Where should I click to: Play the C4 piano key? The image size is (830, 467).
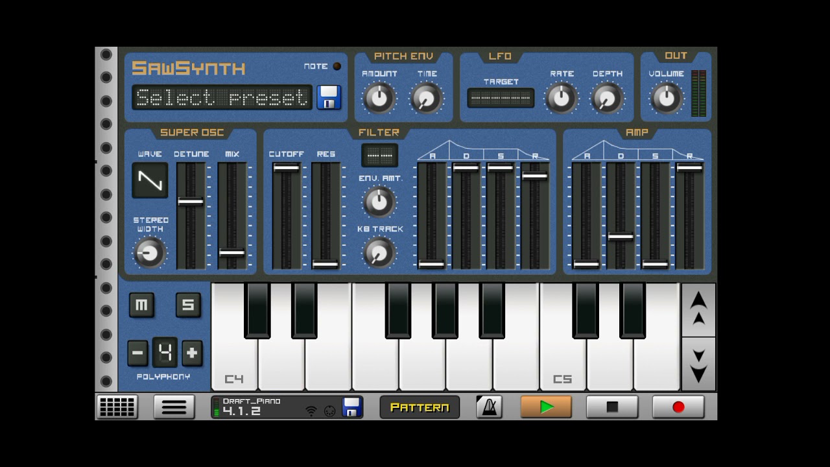click(234, 363)
